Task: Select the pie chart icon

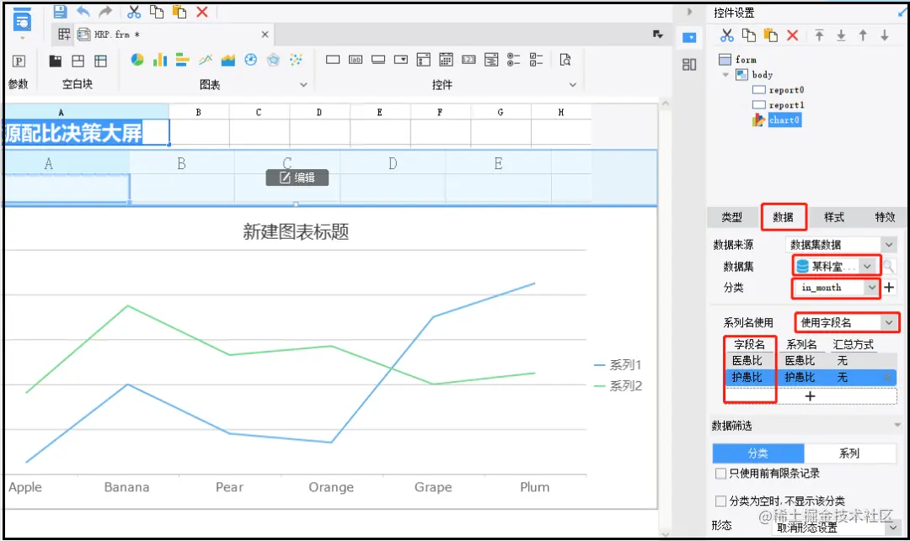Action: 137,60
